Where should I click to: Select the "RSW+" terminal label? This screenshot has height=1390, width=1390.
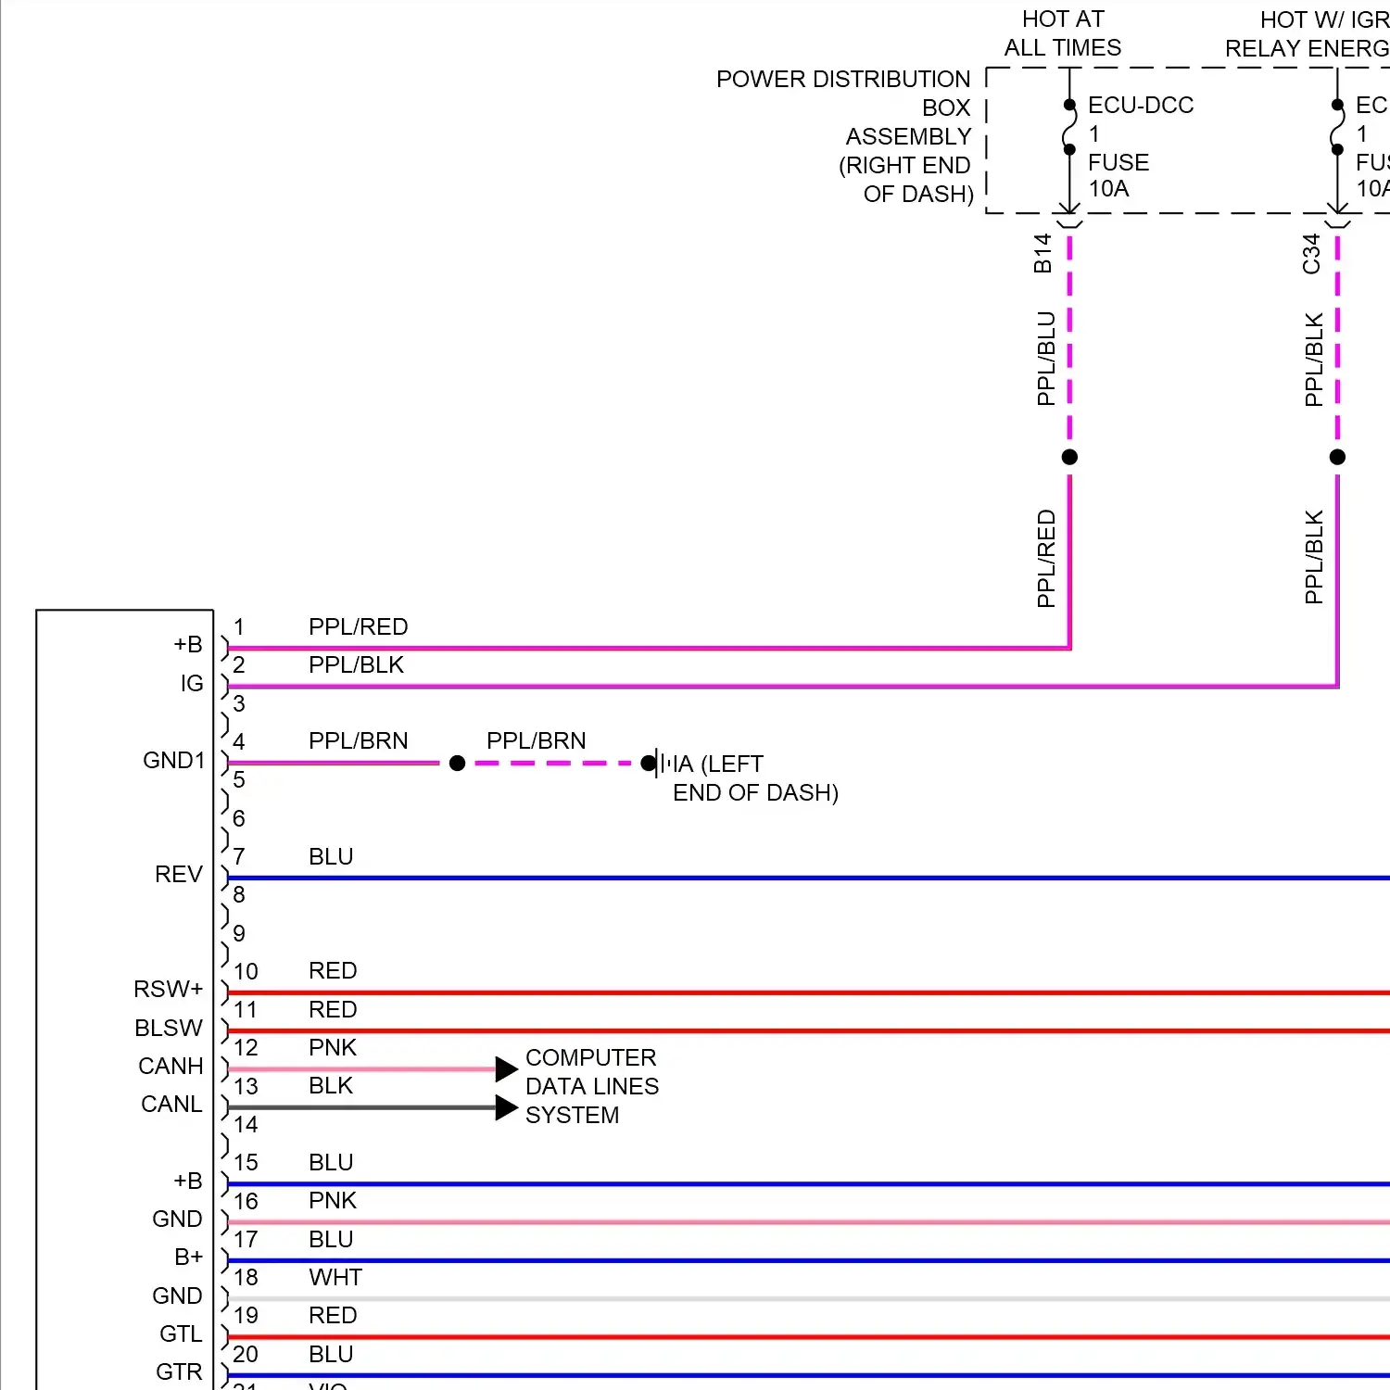pyautogui.click(x=169, y=990)
